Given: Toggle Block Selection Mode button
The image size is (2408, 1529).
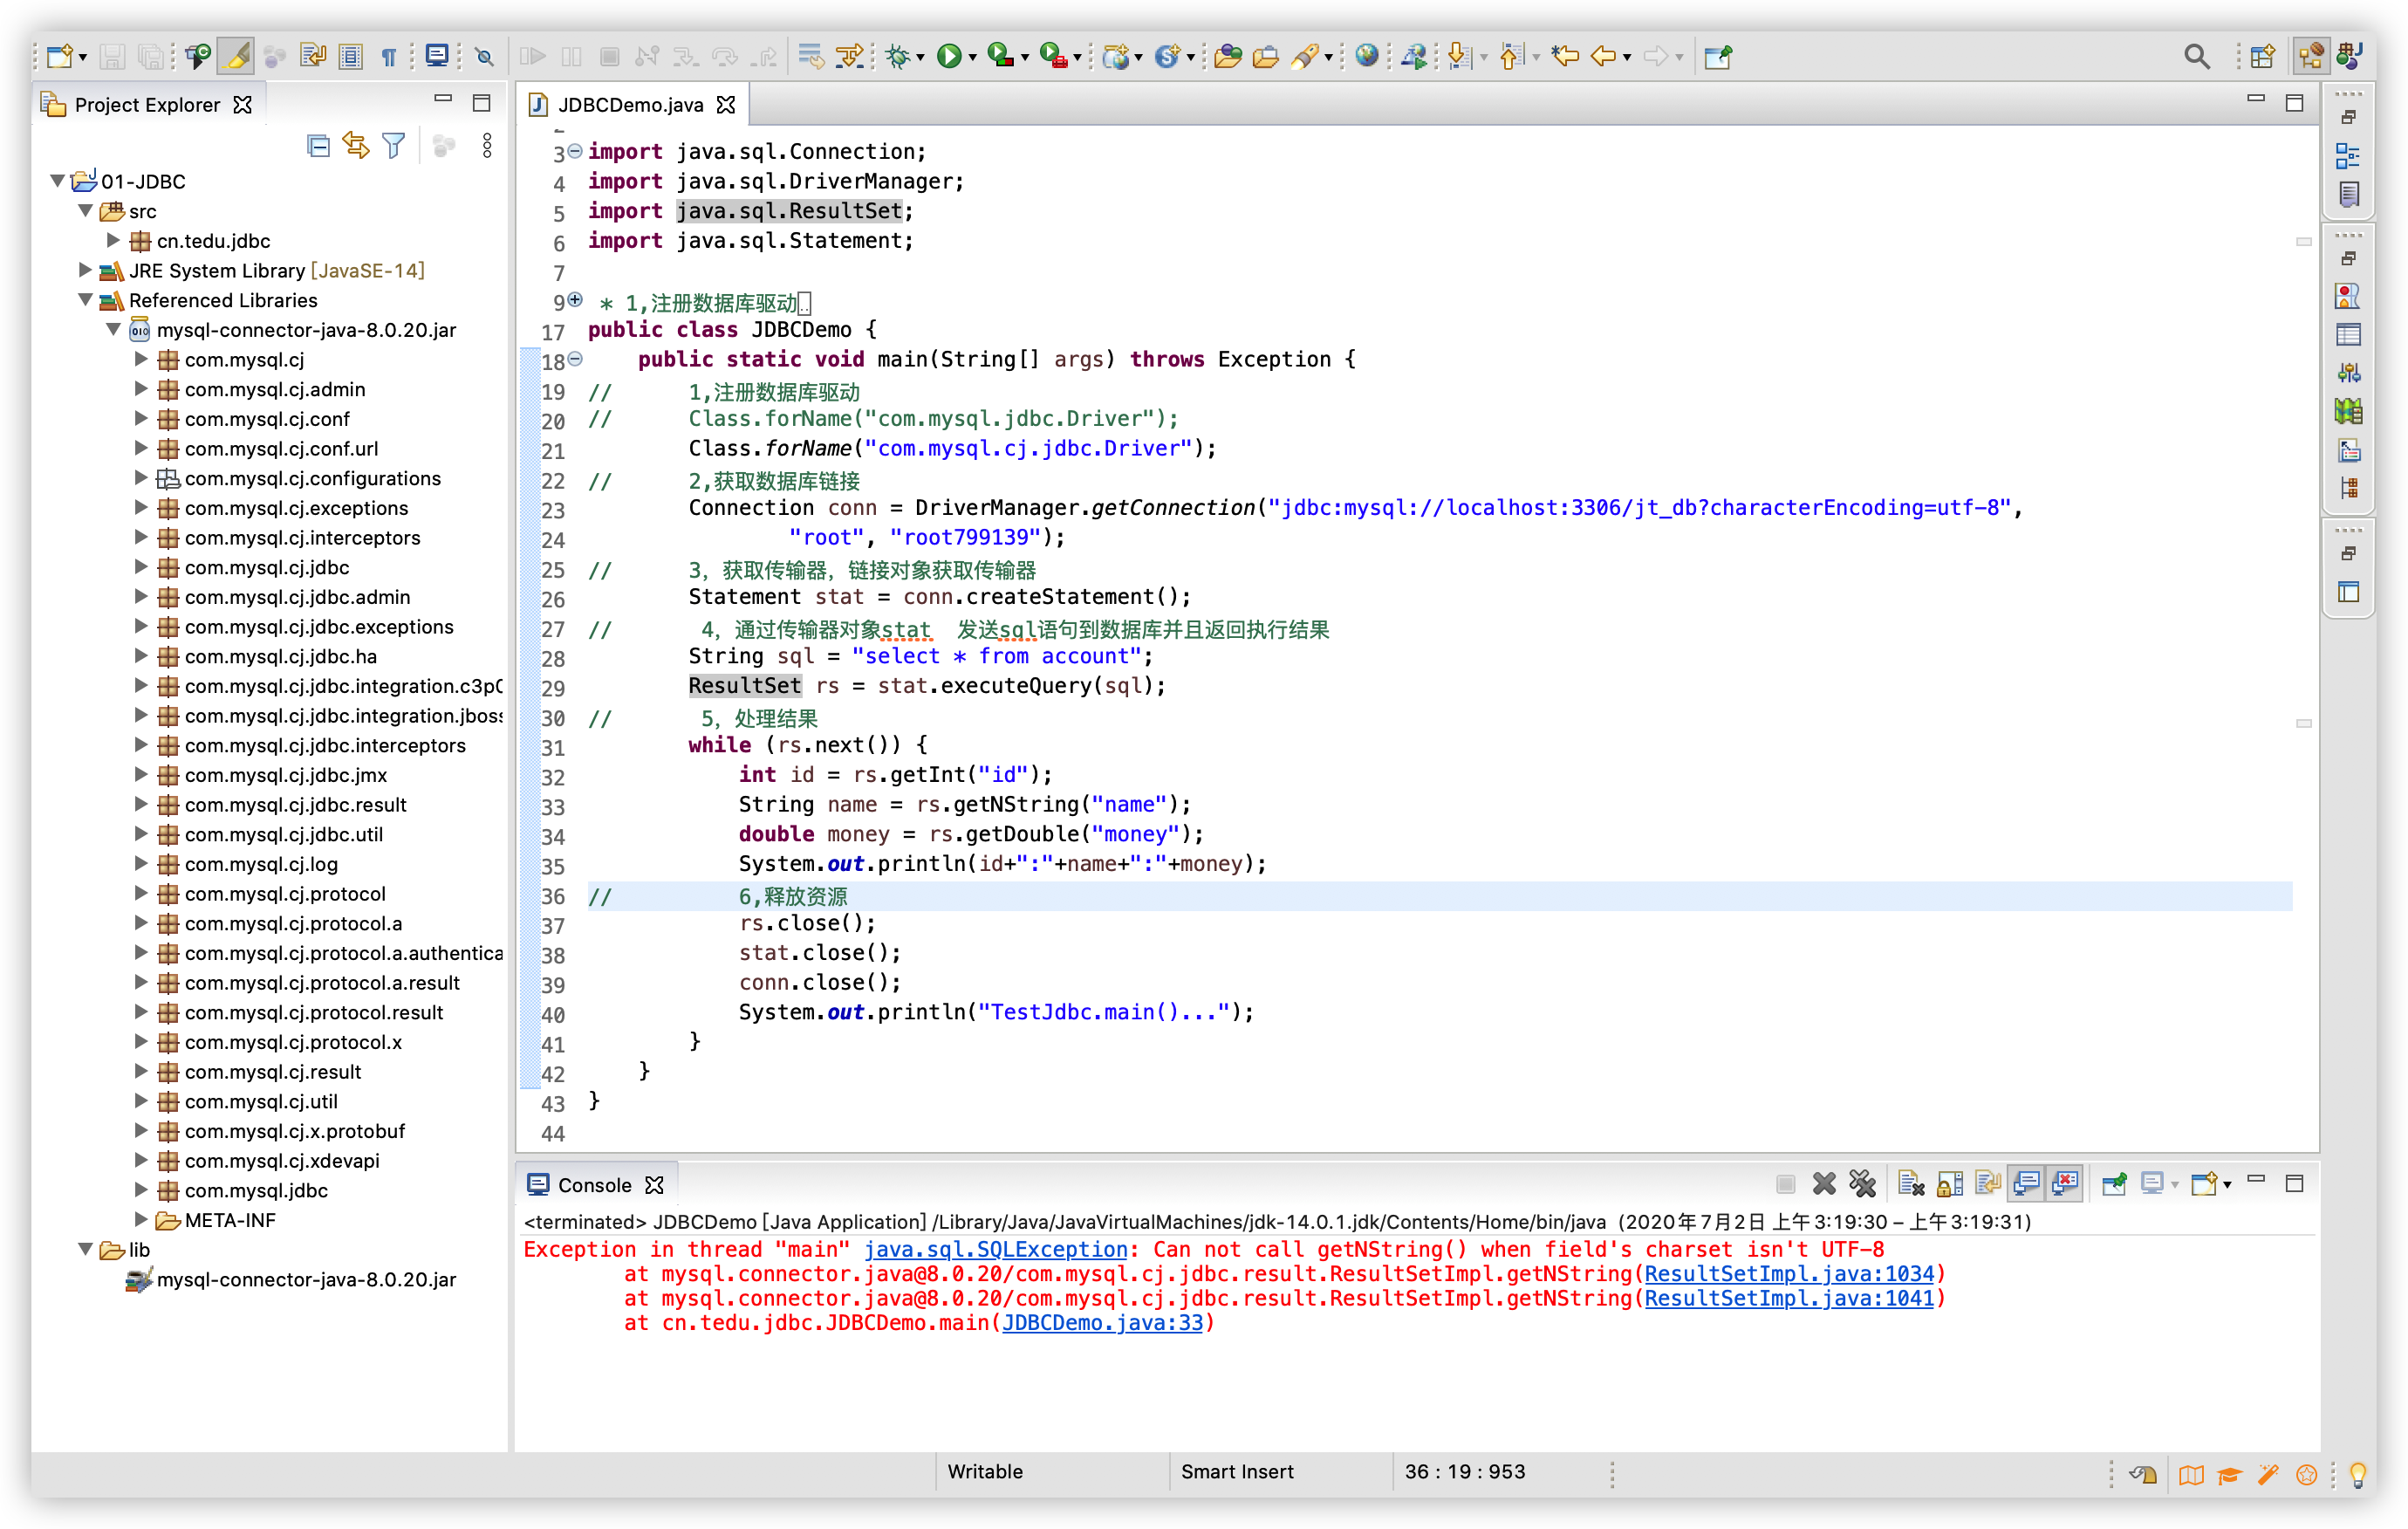Looking at the screenshot, I should (351, 56).
